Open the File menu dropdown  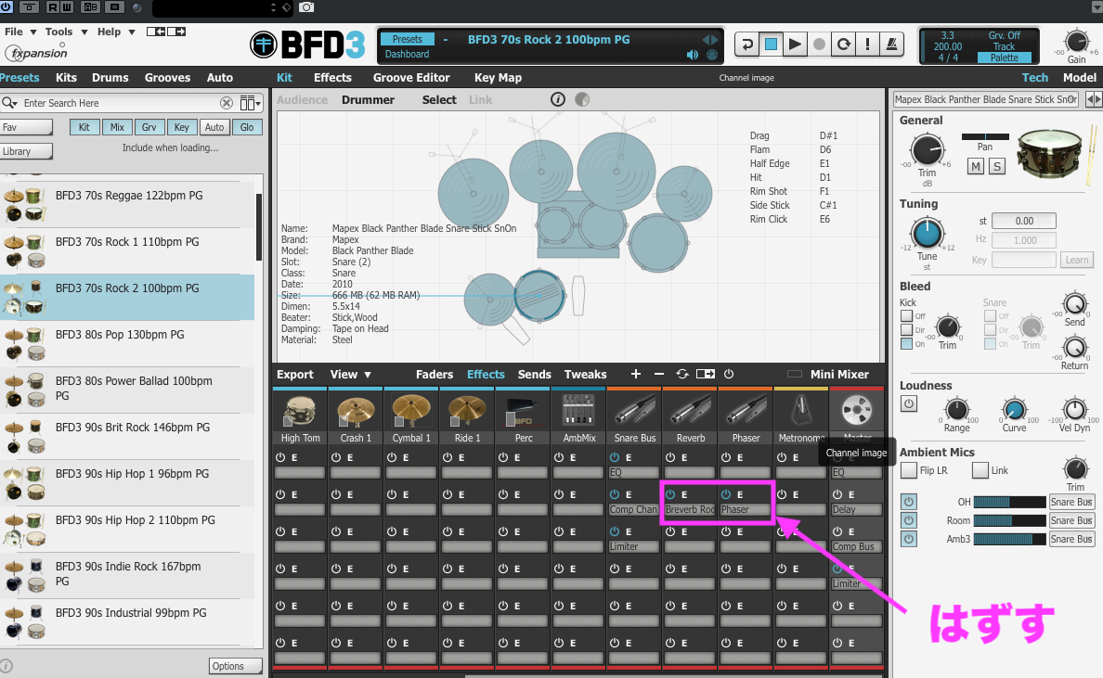point(19,32)
